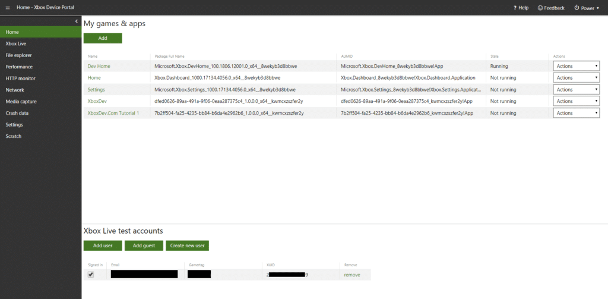The height and width of the screenshot is (299, 608).
Task: Click the Microsoft.Xbox.DevHome_8wekyb3d8bbwe!App AUMID
Action: point(392,66)
